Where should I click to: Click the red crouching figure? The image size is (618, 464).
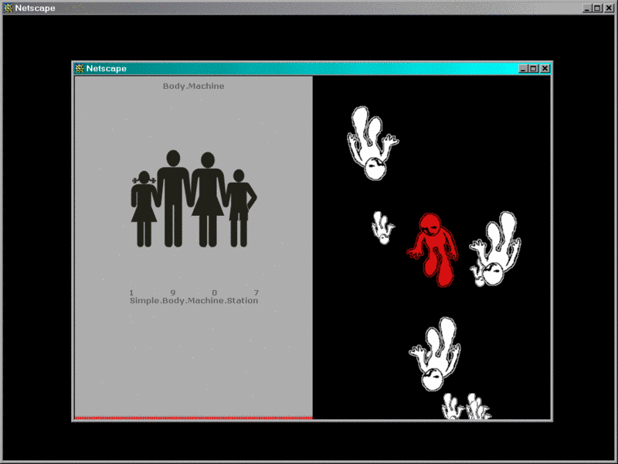click(433, 250)
